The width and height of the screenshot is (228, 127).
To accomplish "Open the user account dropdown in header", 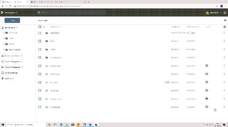I will point(214,13).
